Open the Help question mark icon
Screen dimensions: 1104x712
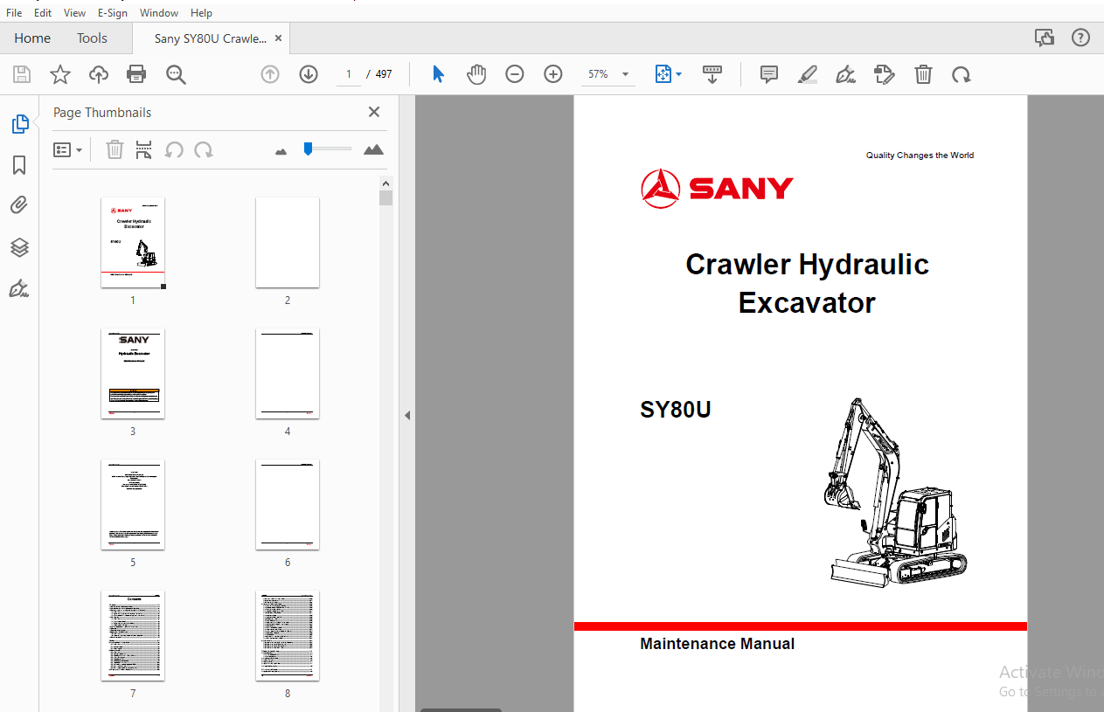[1080, 38]
